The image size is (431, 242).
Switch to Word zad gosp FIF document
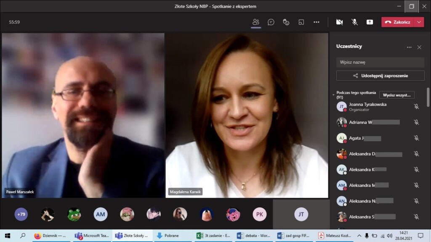[294, 236]
